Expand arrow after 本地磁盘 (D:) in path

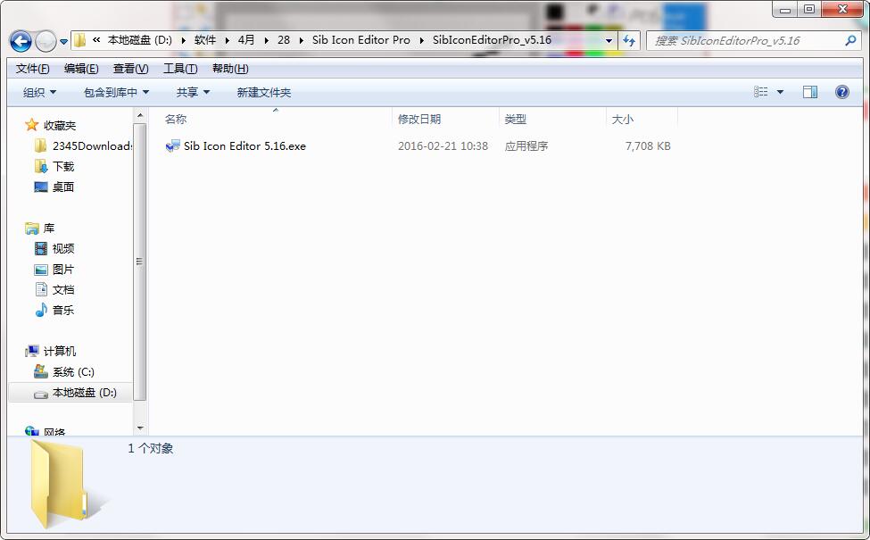[x=184, y=40]
